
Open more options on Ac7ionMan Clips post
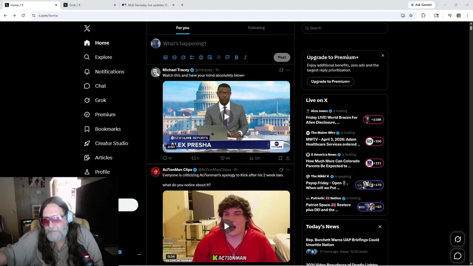288,170
